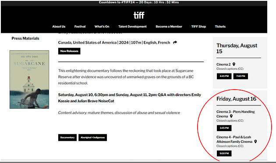
Task: Open Become a Member page
Action: [x=169, y=27]
